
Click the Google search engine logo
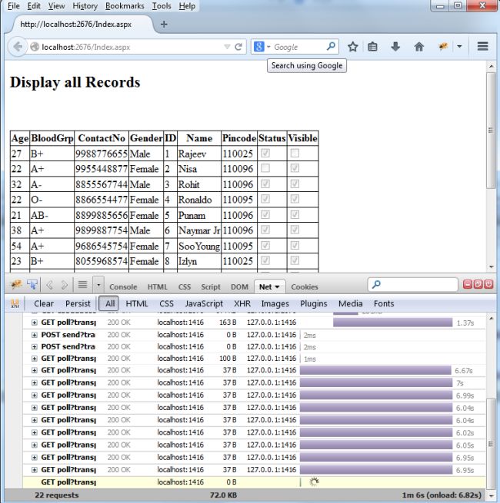point(259,47)
